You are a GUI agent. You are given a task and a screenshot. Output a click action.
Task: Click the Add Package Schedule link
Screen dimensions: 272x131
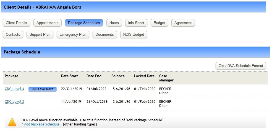[x=42, y=124]
